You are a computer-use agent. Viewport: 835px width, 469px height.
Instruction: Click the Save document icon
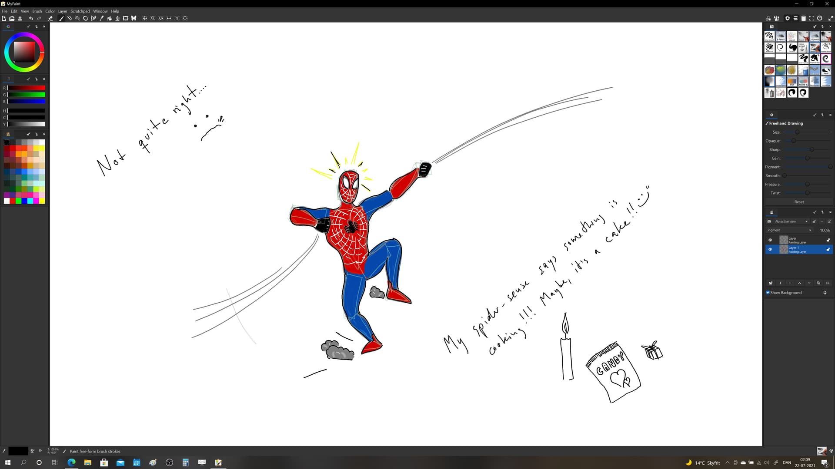click(x=20, y=18)
